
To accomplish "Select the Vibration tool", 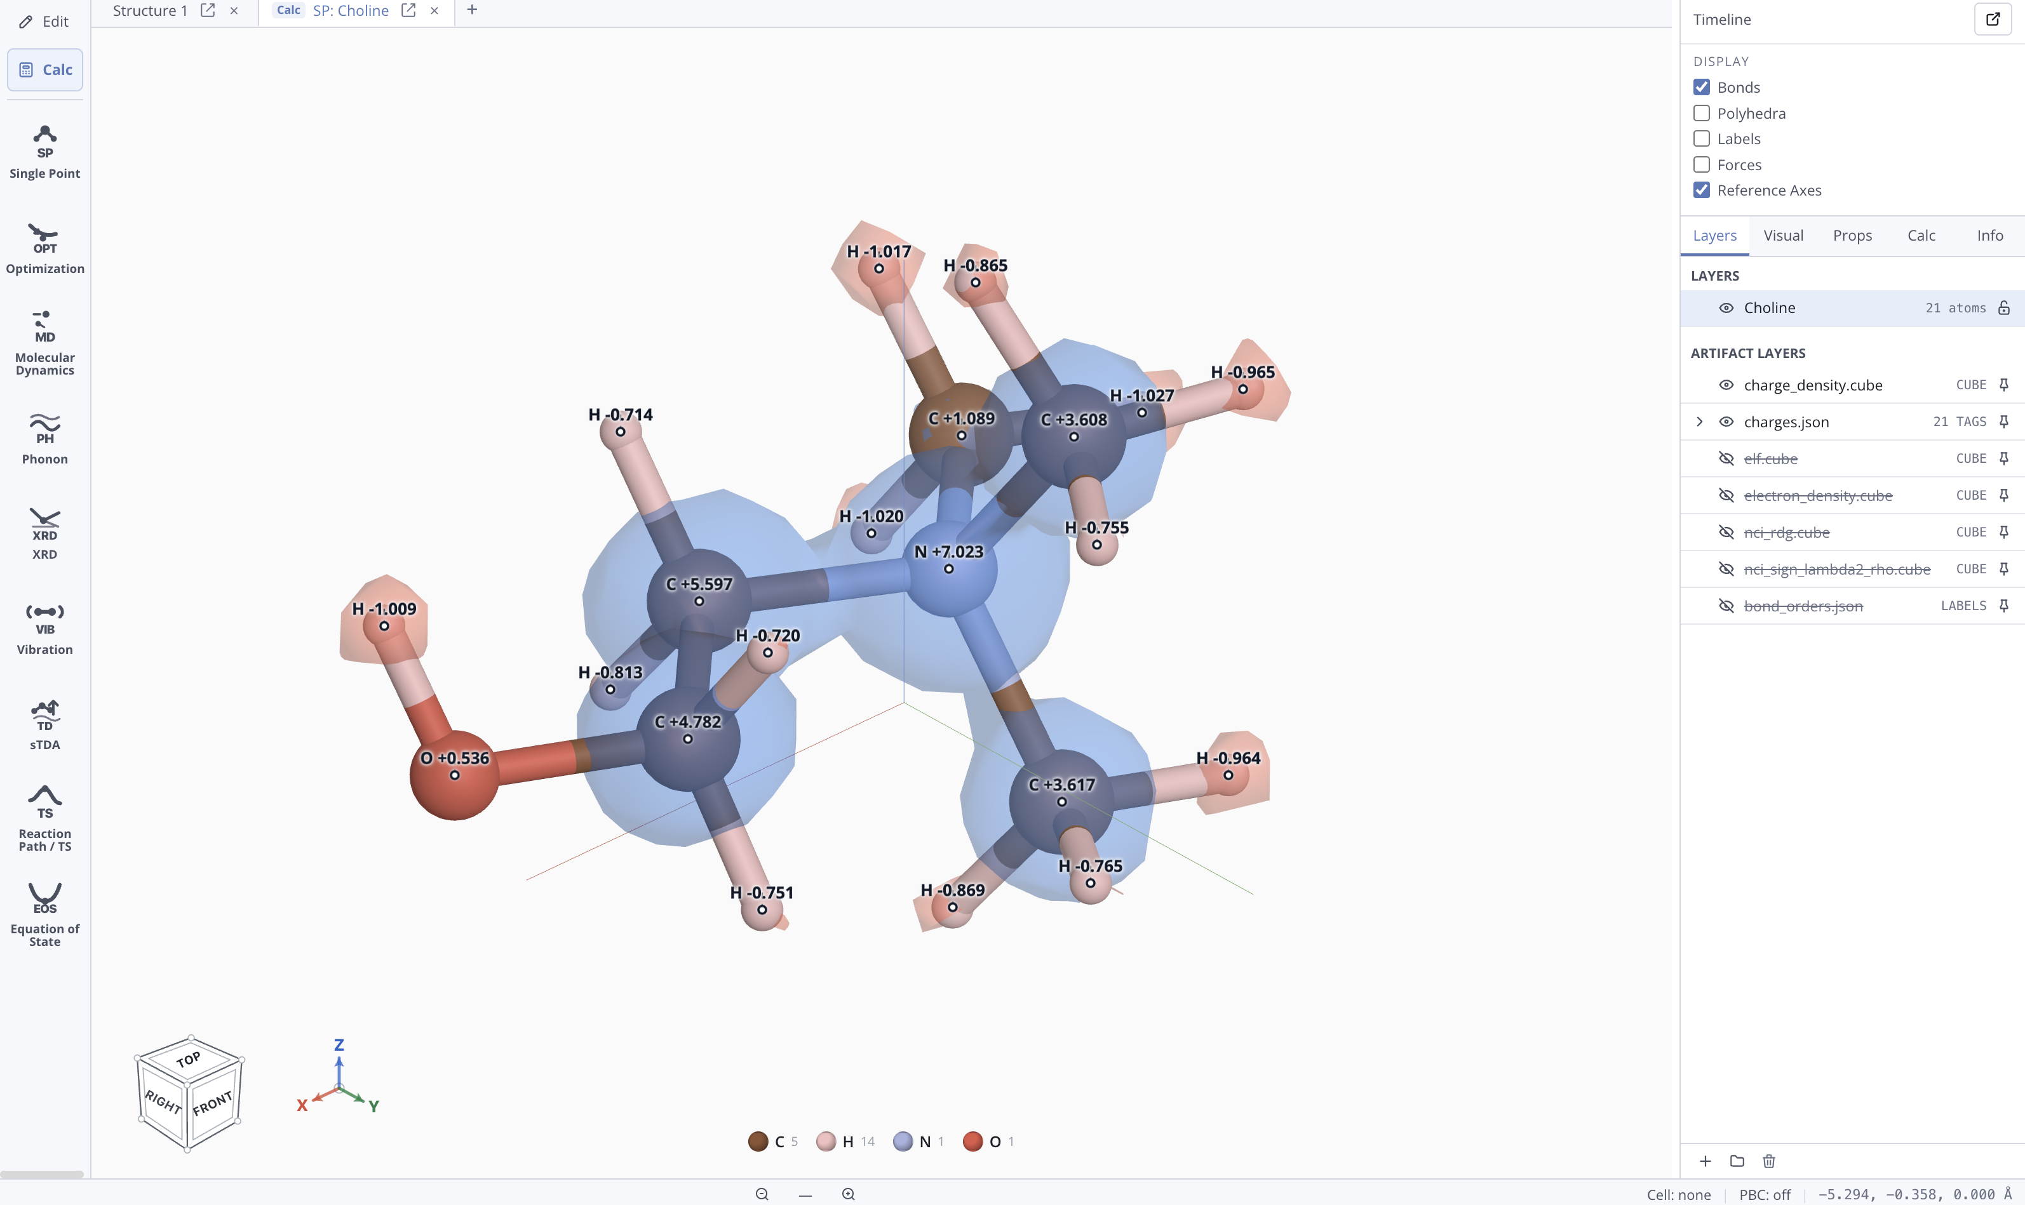I will (44, 629).
